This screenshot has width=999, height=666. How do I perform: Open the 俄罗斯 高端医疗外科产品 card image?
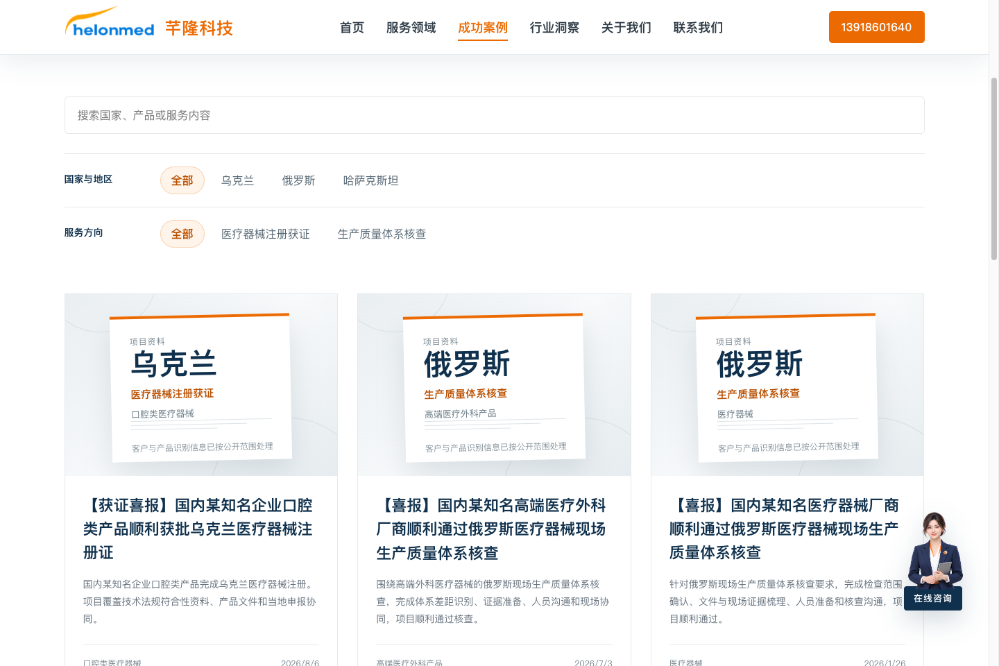pos(494,385)
